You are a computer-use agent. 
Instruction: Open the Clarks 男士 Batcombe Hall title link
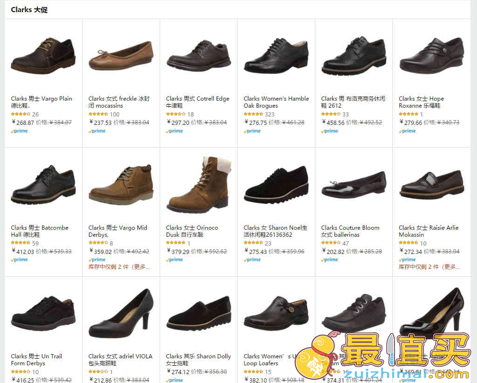click(40, 231)
